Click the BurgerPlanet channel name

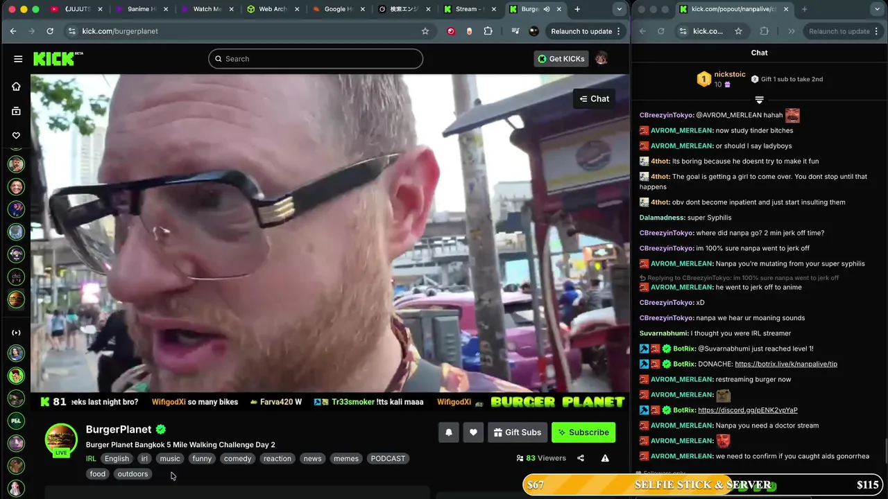pyautogui.click(x=119, y=430)
